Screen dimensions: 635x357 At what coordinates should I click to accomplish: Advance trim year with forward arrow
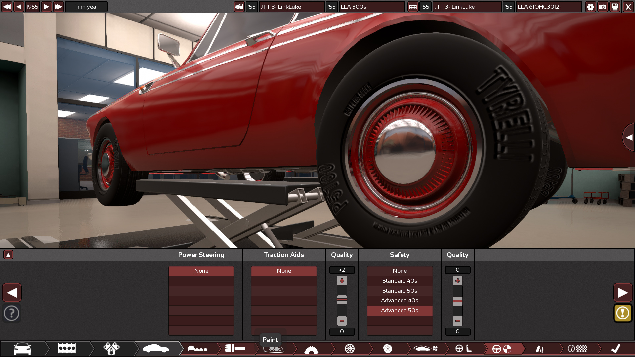point(46,7)
